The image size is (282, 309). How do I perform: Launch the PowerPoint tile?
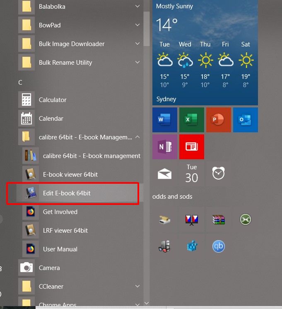[219, 120]
